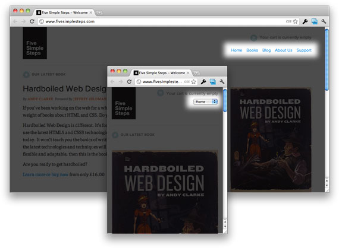Go forward in the large browser window
This screenshot has height=248, width=339.
(23, 21)
